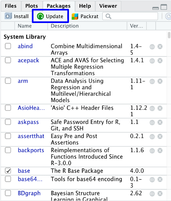Click globe icon beside backports
The image size is (171, 201).
(x=152, y=151)
